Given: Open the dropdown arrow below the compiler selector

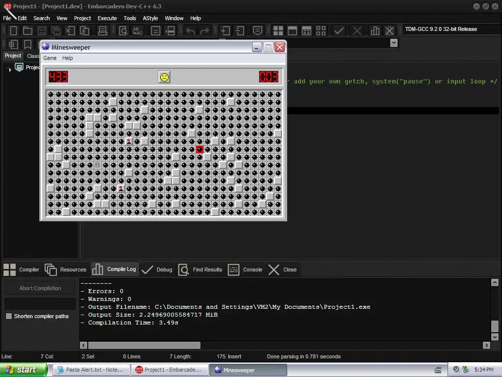Looking at the screenshot, I should point(394,43).
